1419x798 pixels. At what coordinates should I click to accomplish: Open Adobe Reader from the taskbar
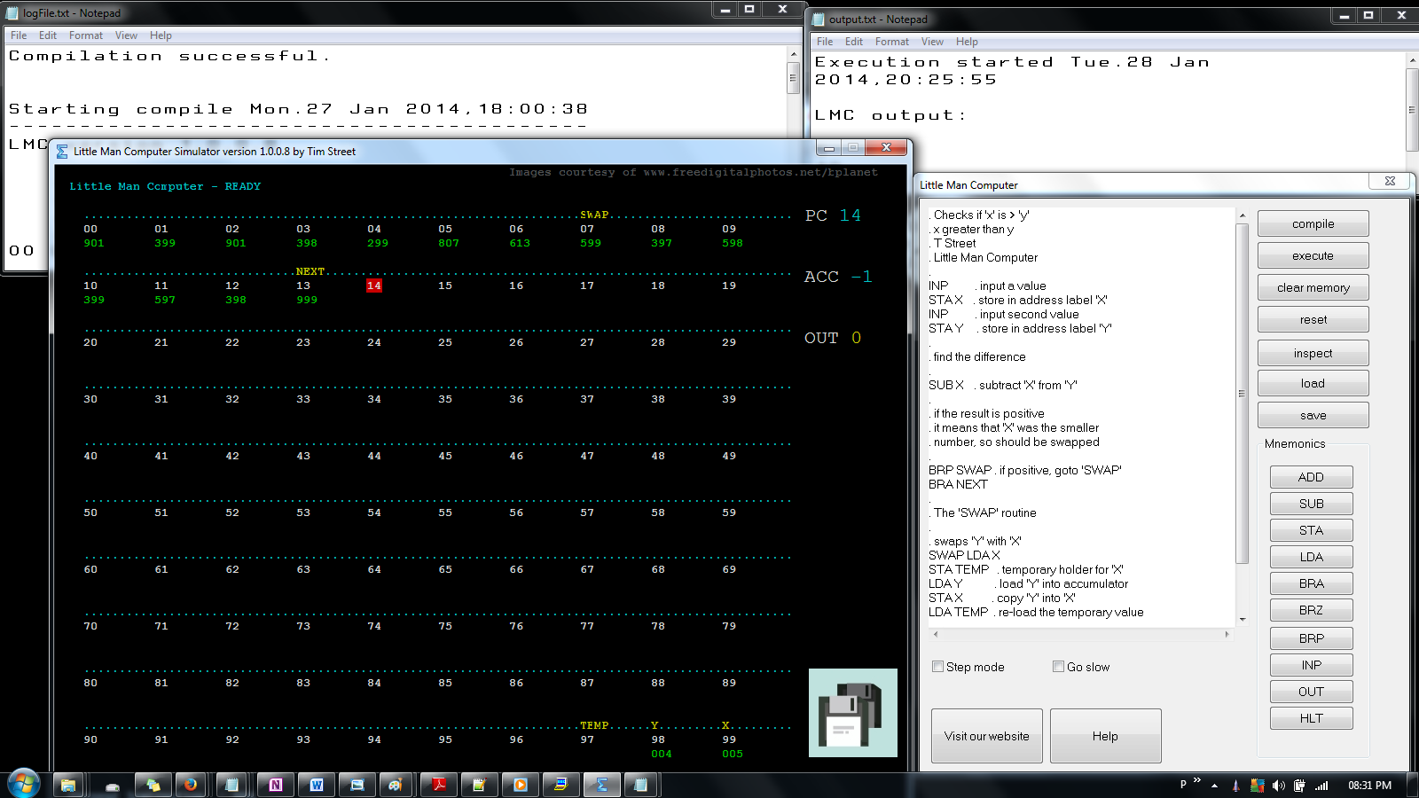click(x=439, y=785)
